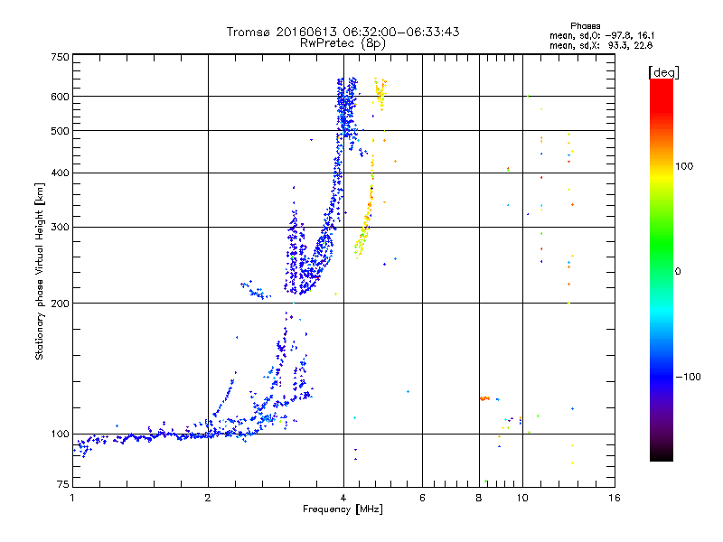
Task: Click the x-axis '10' tick label
Action: coord(522,498)
